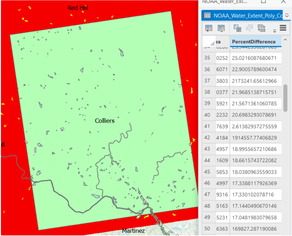The width and height of the screenshot is (292, 236).
Task: Click the table icon on the attribute tab
Action: (x=207, y=15)
